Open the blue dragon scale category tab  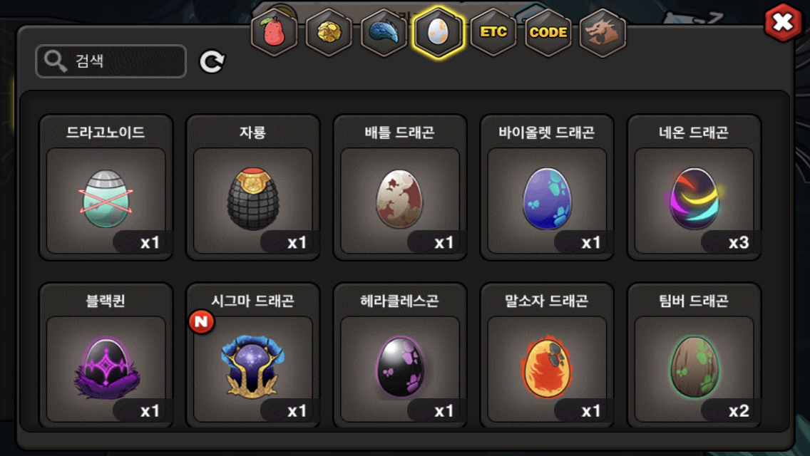click(384, 33)
